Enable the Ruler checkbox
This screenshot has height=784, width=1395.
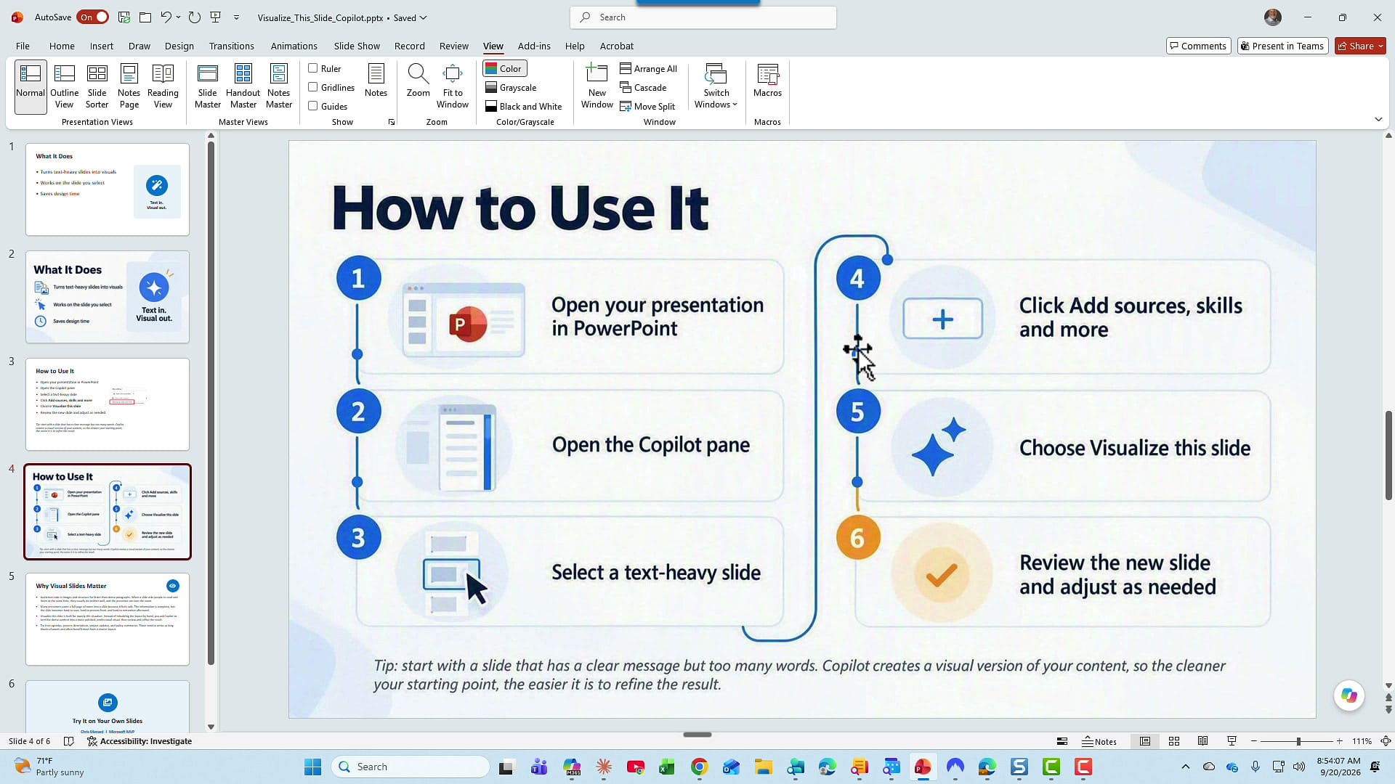[313, 68]
